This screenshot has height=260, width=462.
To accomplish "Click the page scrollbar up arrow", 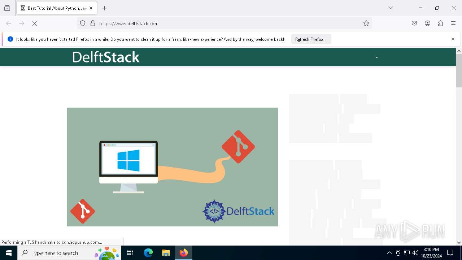I will [459, 51].
